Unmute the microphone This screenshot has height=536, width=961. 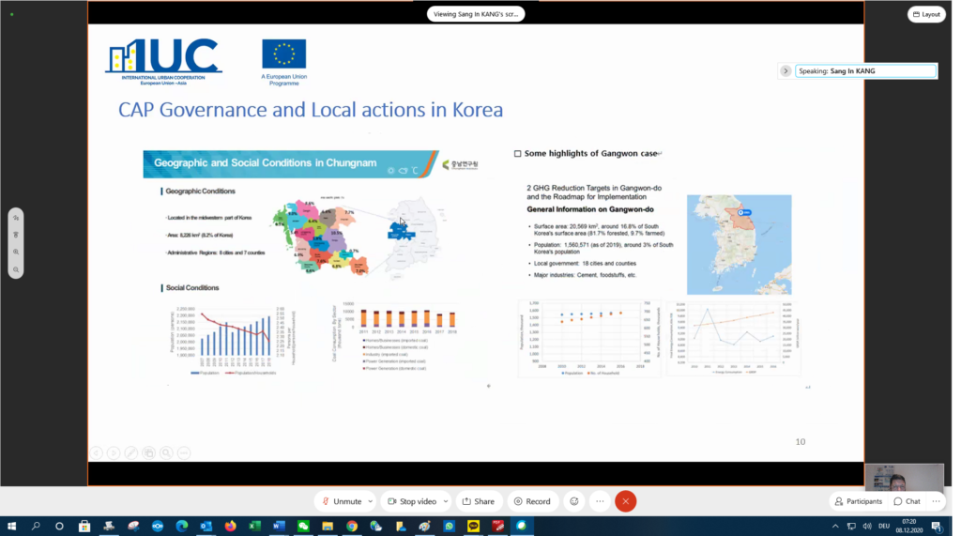pos(342,501)
